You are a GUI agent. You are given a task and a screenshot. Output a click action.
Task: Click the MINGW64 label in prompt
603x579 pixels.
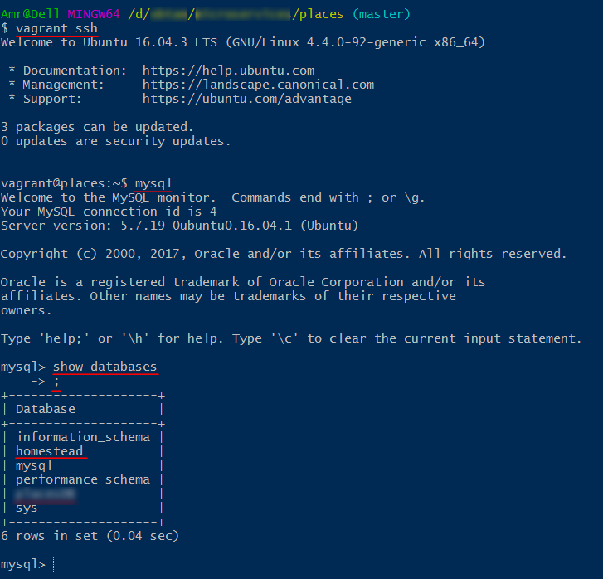[x=94, y=14]
